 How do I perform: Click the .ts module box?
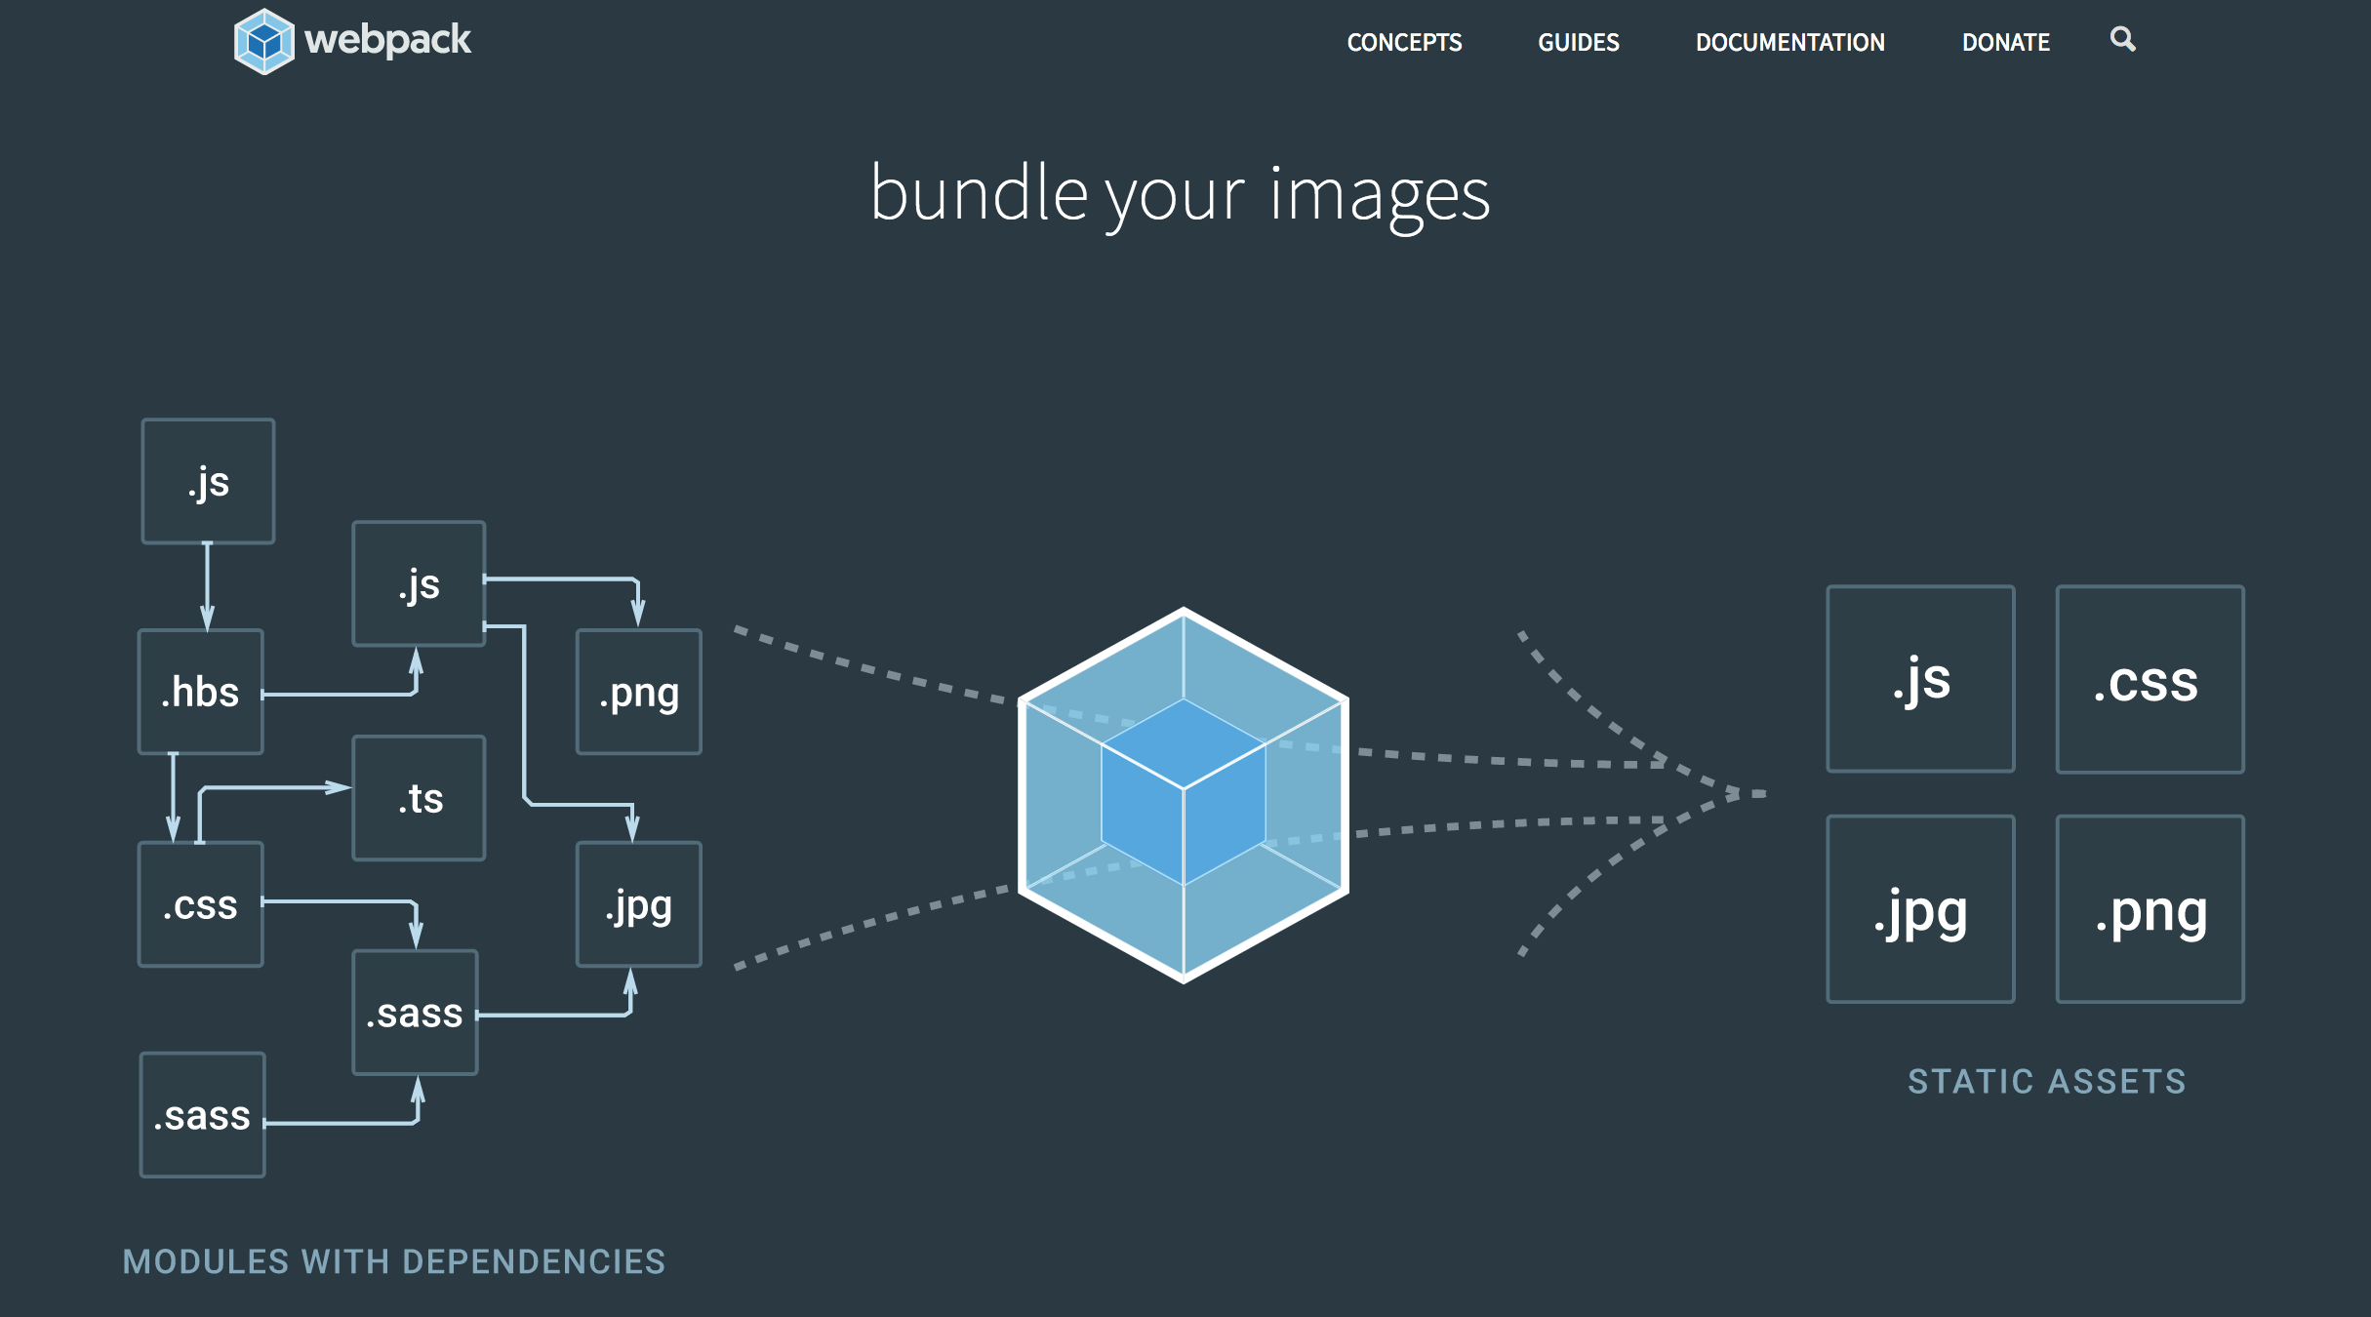(x=419, y=798)
